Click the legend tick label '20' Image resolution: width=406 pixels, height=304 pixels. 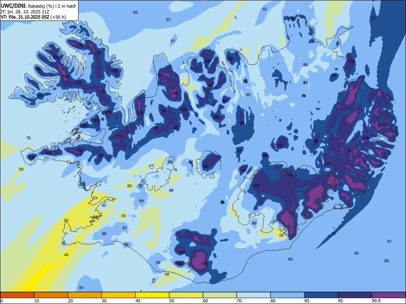70,301
